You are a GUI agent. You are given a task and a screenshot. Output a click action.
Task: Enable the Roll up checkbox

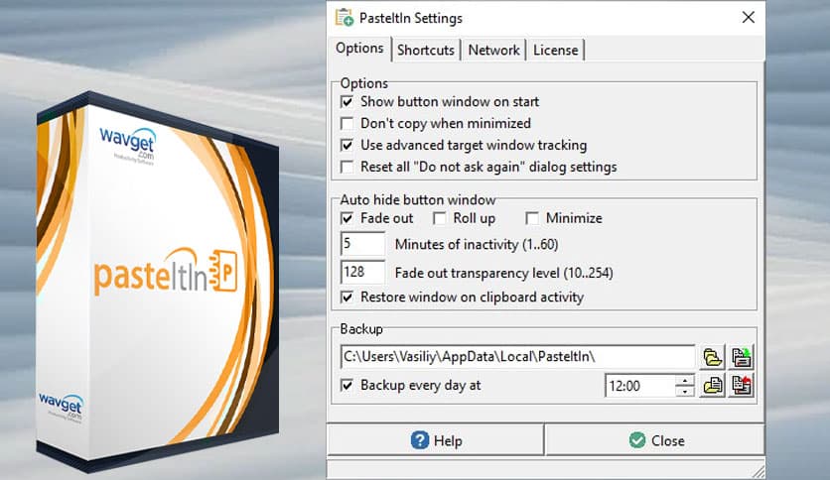tap(440, 218)
